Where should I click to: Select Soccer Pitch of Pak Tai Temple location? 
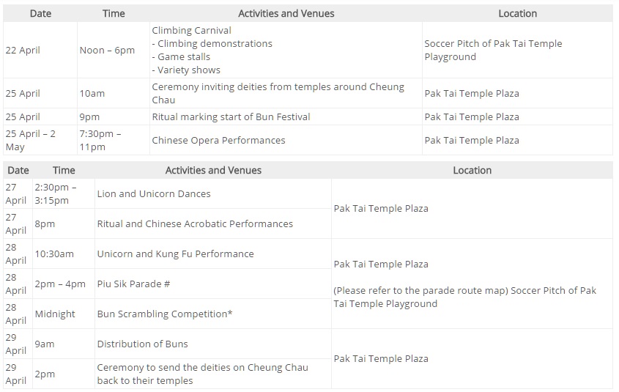(493, 50)
